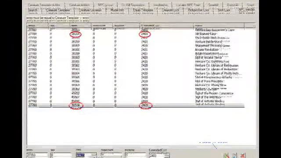Sort by the entry column header
The width and height of the screenshot is (281, 158).
click(37, 26)
